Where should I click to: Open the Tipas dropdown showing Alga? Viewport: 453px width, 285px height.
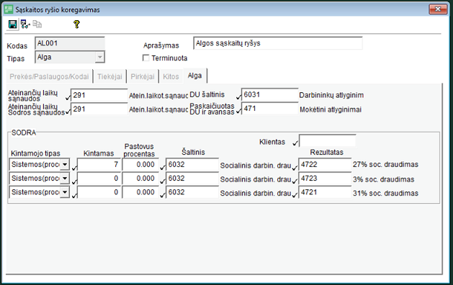click(99, 57)
